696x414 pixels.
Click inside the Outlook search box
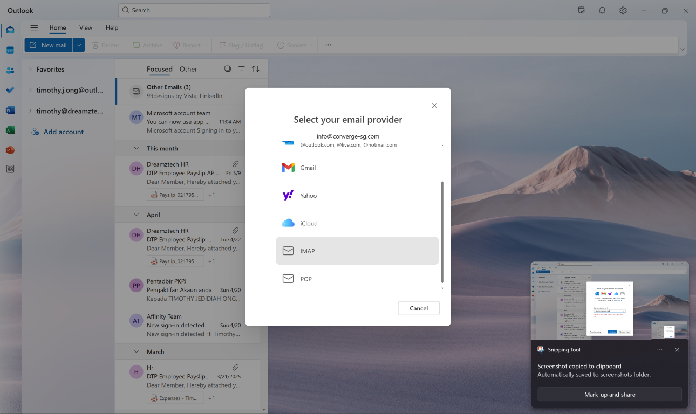[x=194, y=10]
